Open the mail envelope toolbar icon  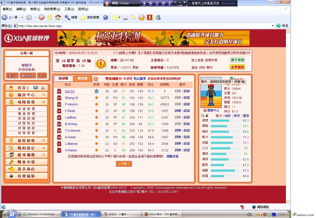coord(115,17)
